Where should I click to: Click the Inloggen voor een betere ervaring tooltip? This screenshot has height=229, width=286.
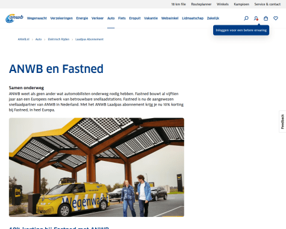point(241,30)
